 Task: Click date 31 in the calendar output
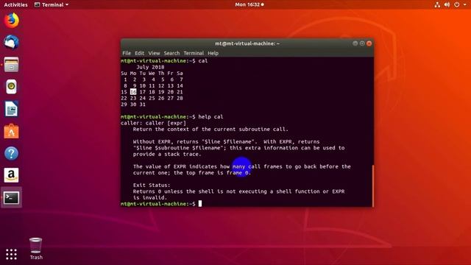[x=142, y=105]
